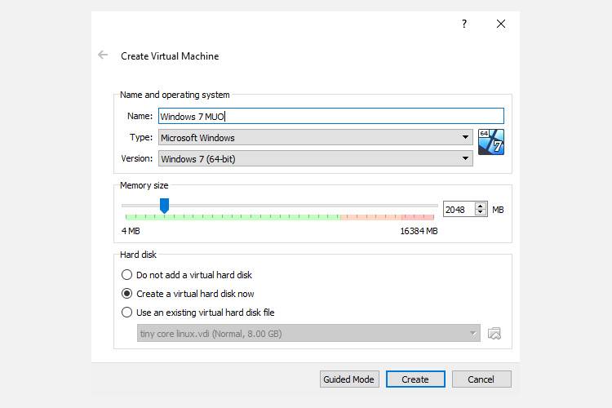This screenshot has width=612, height=408.
Task: Select 'Use an existing virtual hard disk file'
Action: (126, 313)
